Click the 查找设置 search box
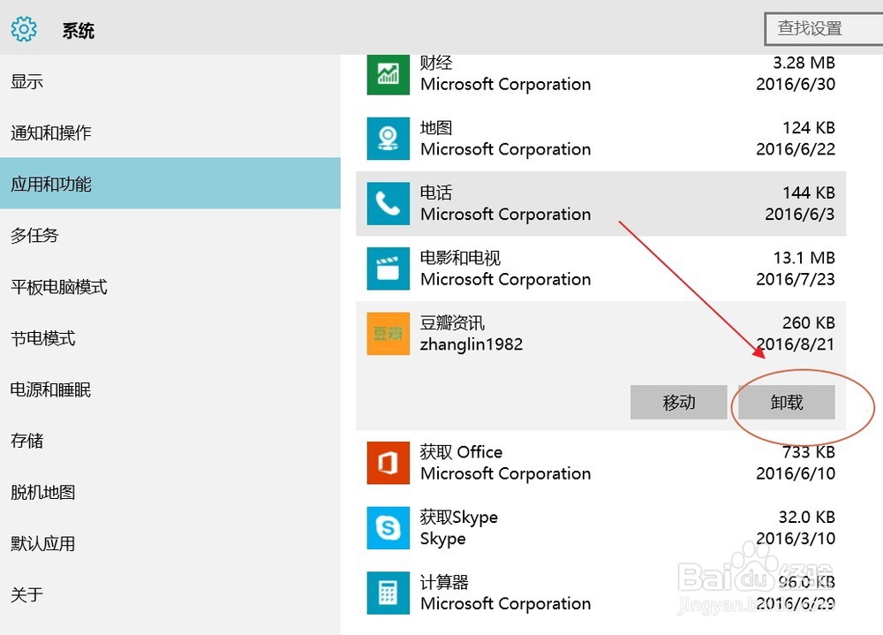Screen dimensions: 883x635 pos(823,28)
